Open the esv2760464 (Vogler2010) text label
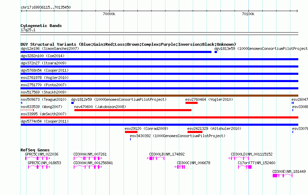Viewport: 308px width, 195px height. click(x=209, y=99)
